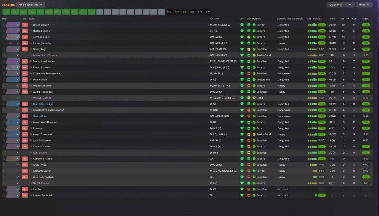This screenshot has width=379, height=216.
Task: Click Jarrod Bowen's last 5 games form bars
Action: (312, 25)
